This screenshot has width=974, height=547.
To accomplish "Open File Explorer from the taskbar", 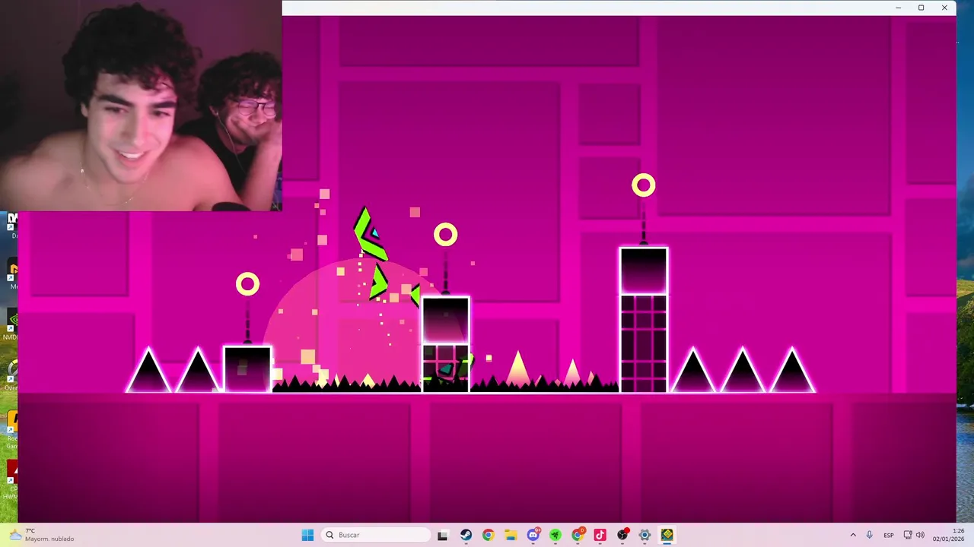I will (511, 535).
